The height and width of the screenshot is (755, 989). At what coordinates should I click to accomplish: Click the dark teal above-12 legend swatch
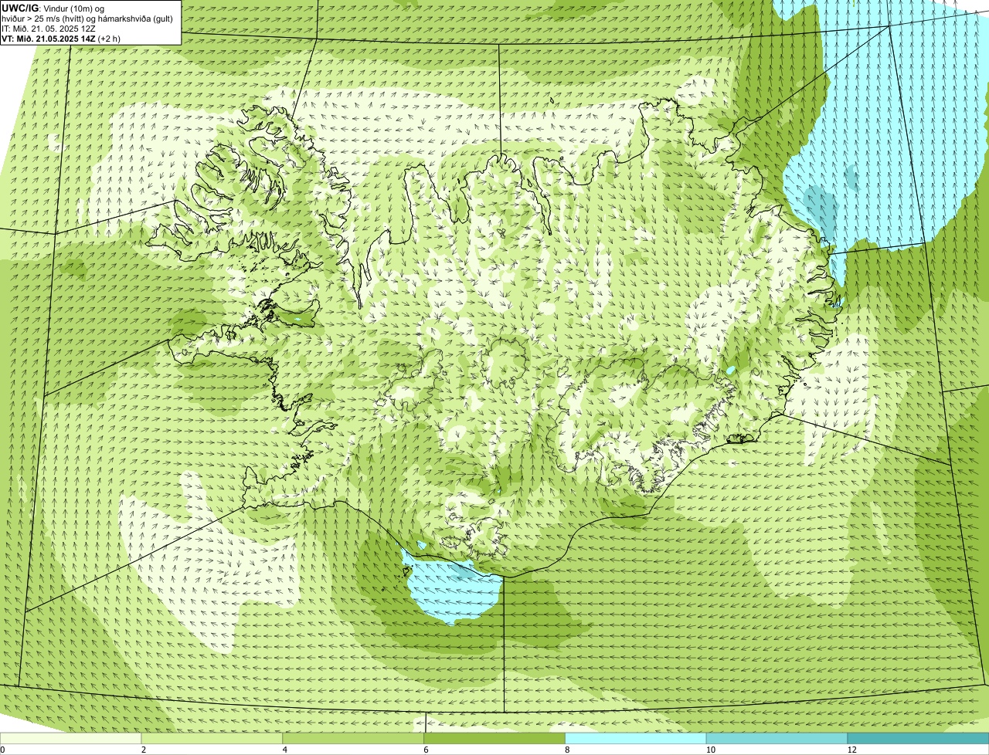pyautogui.click(x=918, y=738)
